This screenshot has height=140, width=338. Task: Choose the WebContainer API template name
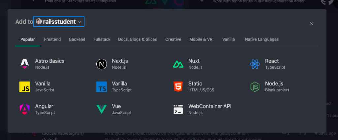click(x=210, y=106)
